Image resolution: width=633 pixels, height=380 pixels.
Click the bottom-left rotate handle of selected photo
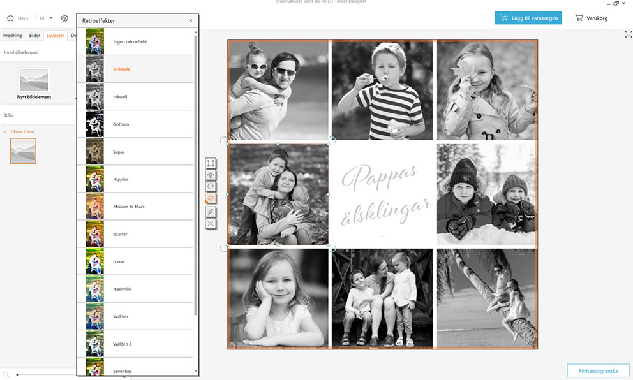(x=223, y=249)
